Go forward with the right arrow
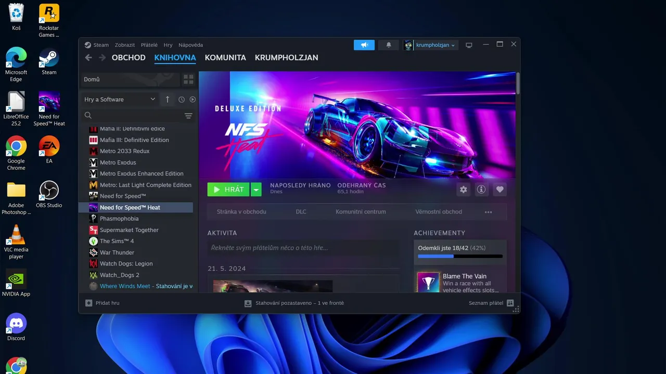This screenshot has width=666, height=374. [x=103, y=58]
